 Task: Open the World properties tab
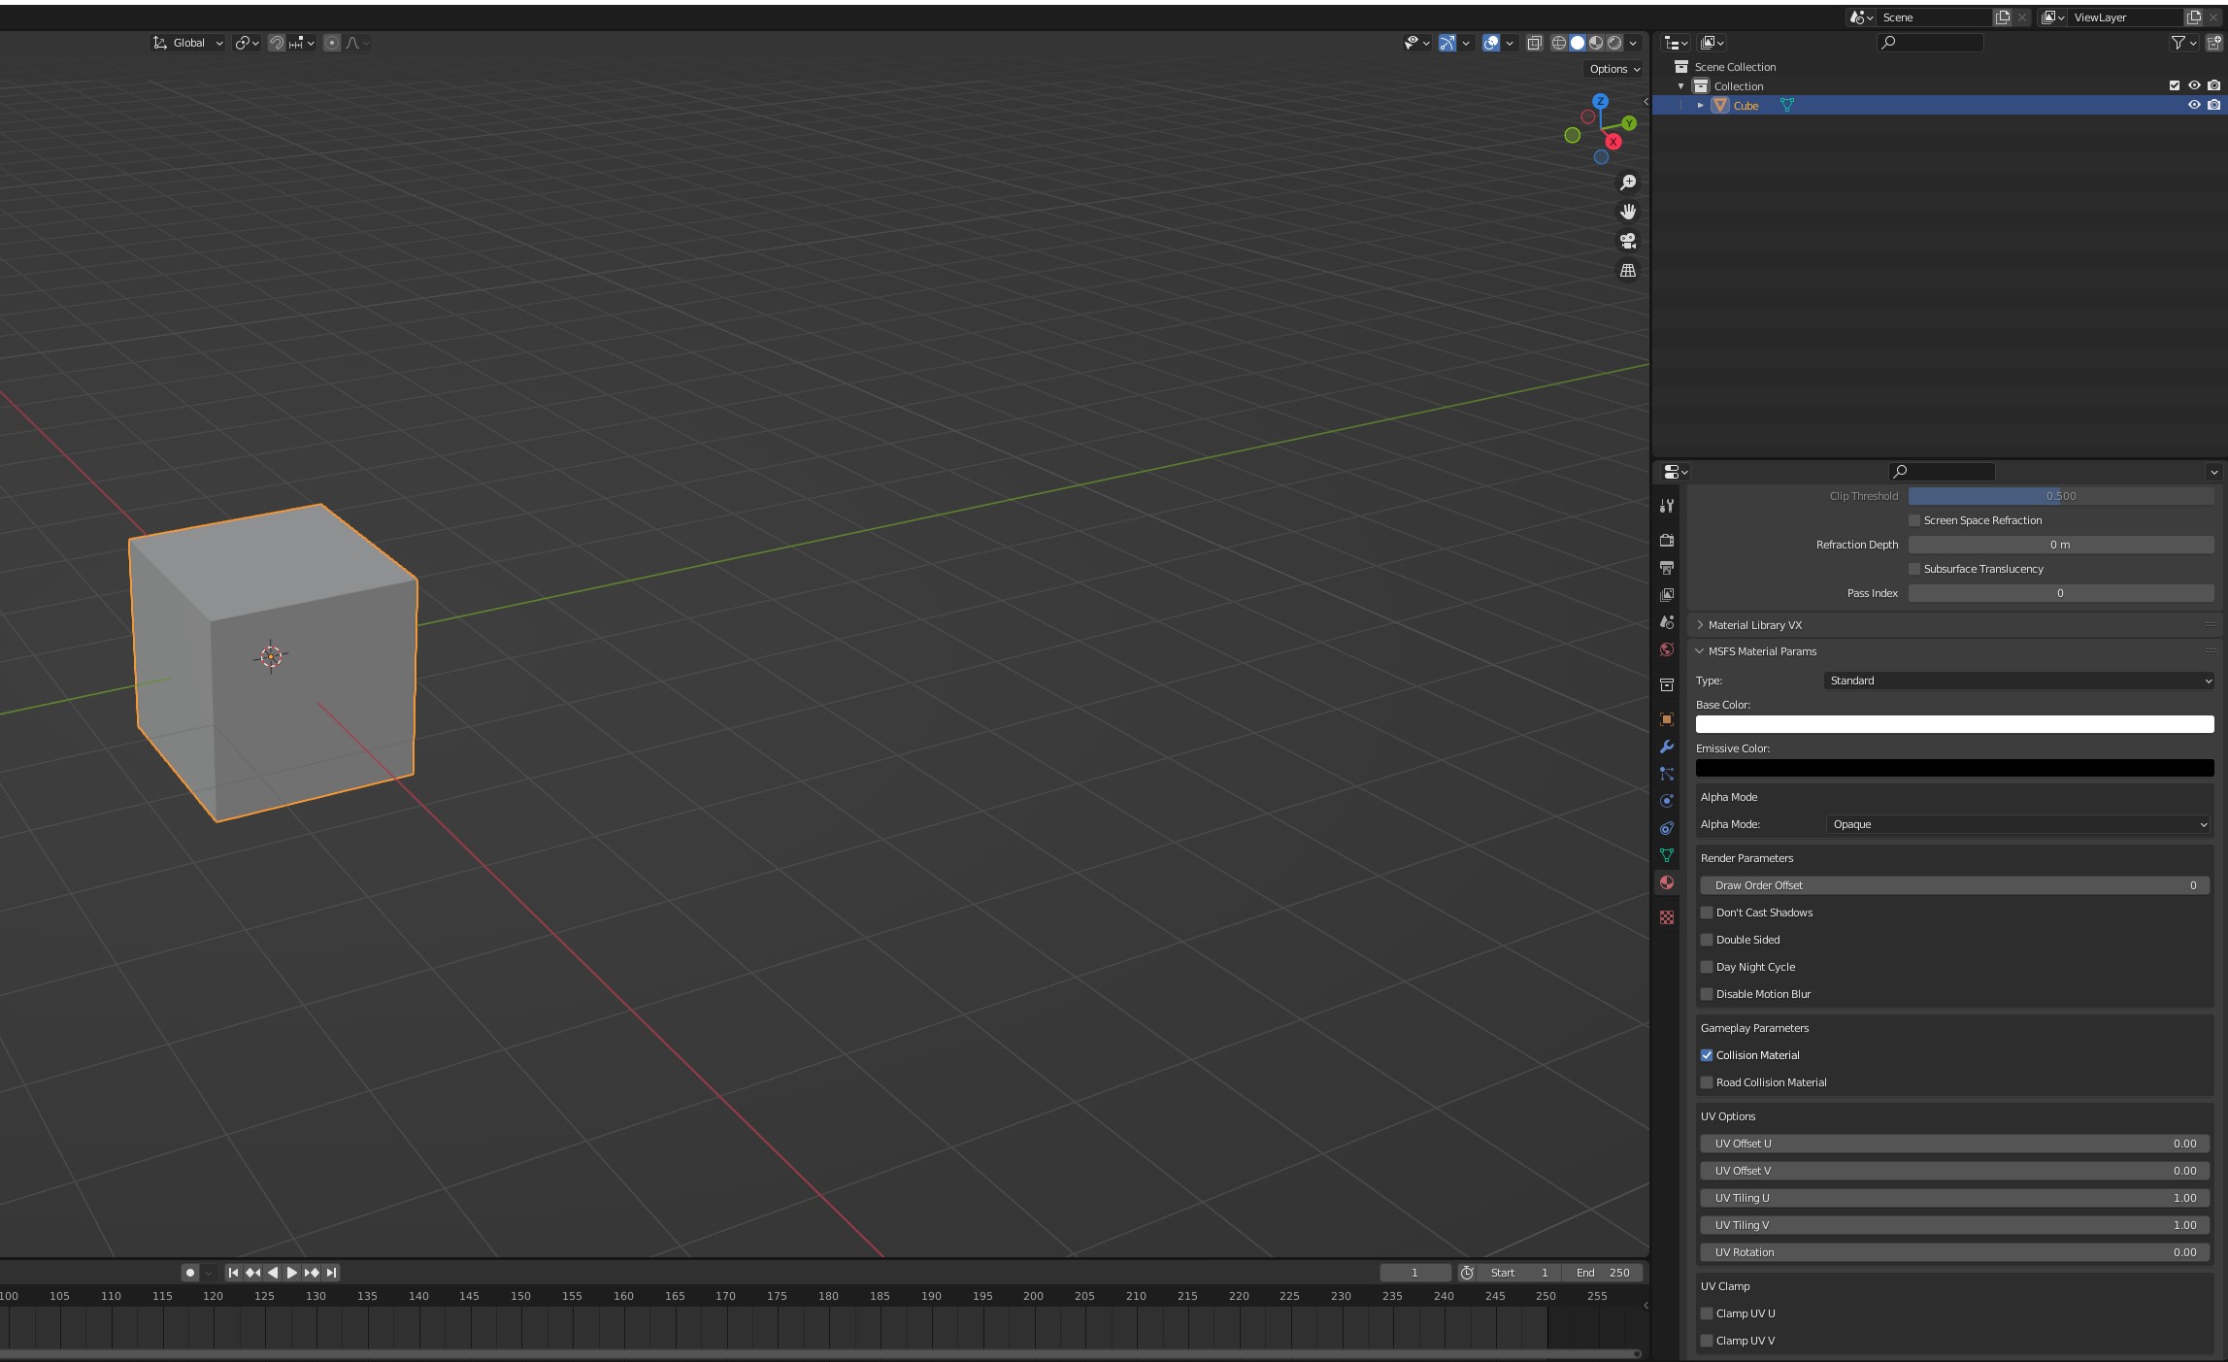pos(1667,649)
